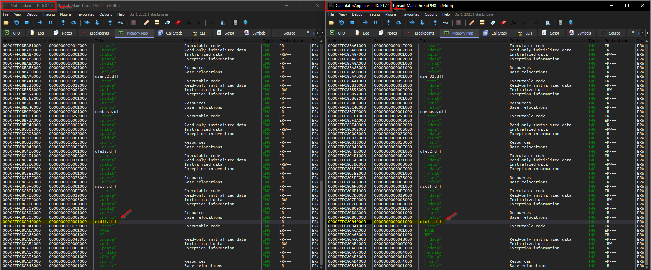Step over in CalculatorApp.exe window
This screenshot has height=270, width=651.
click(x=398, y=23)
